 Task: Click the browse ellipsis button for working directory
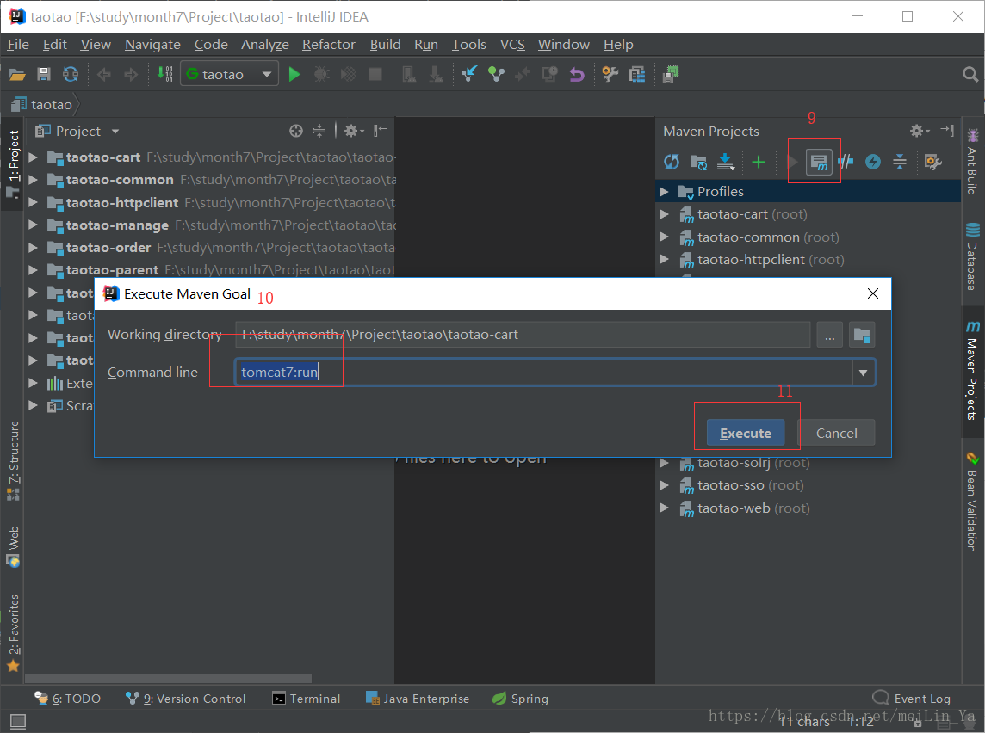point(830,335)
